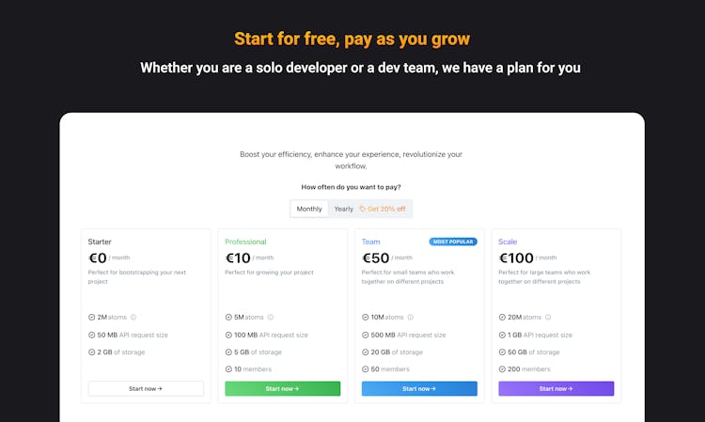Click the Get 20% off label
The height and width of the screenshot is (422, 705).
pyautogui.click(x=386, y=209)
